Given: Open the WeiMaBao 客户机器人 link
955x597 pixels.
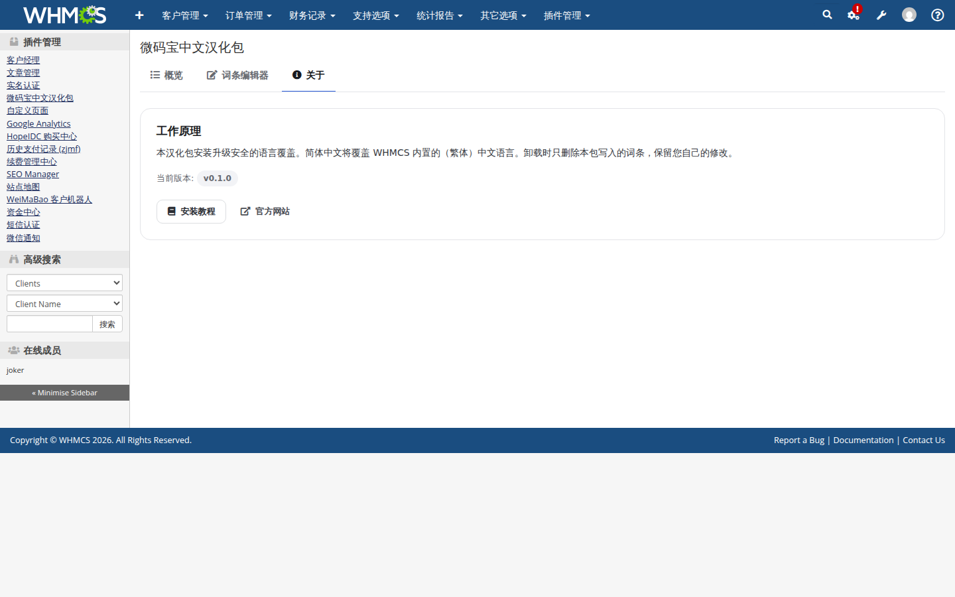Looking at the screenshot, I should point(49,199).
